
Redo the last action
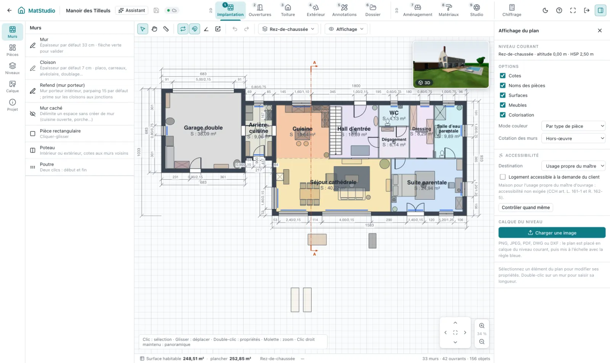click(x=247, y=29)
